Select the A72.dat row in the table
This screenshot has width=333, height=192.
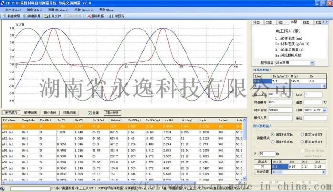122,138
